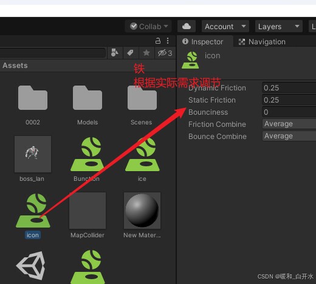Select the 0002 folder

(x=33, y=98)
